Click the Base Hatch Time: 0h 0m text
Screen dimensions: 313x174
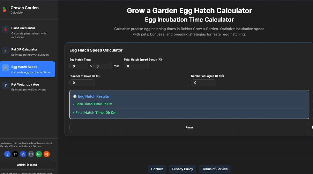click(94, 104)
